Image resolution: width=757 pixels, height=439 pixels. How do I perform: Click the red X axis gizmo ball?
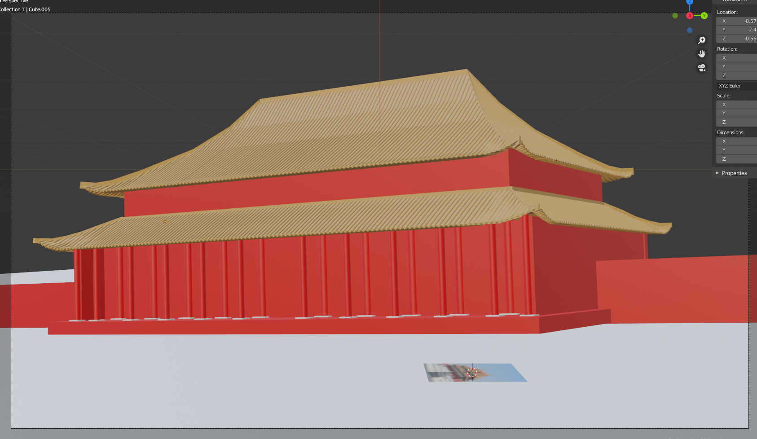coord(689,16)
